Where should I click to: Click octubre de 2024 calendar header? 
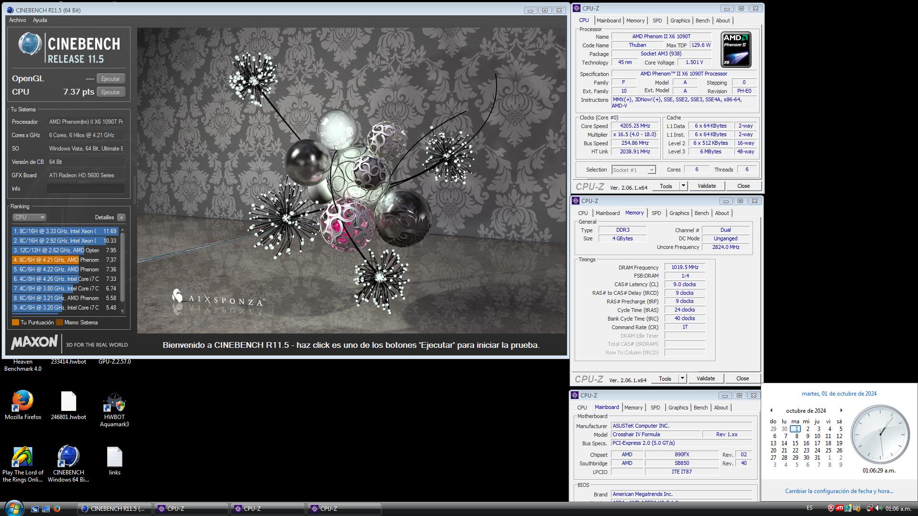tap(806, 411)
